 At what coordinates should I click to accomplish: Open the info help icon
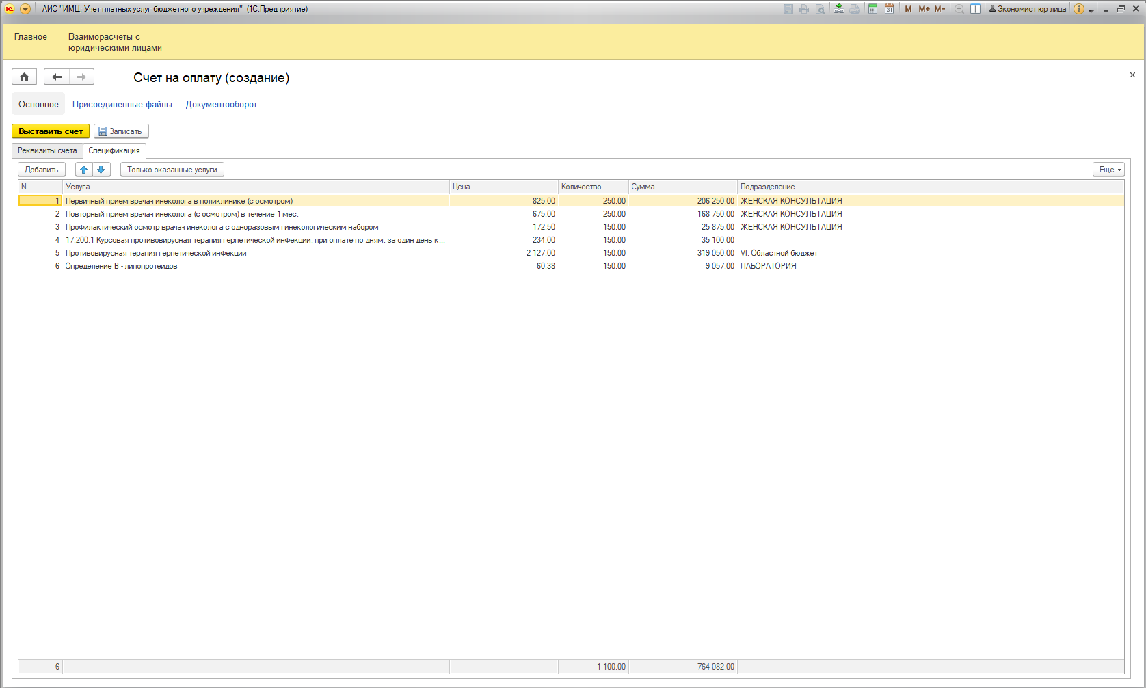tap(1079, 9)
